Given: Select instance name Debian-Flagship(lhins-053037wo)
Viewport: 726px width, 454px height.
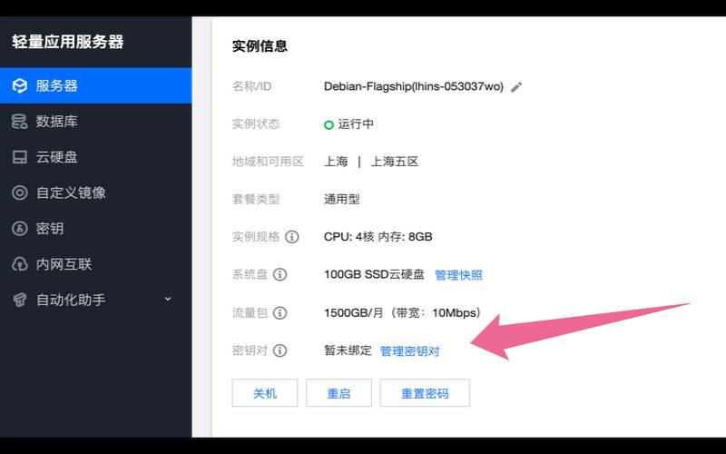Looking at the screenshot, I should (x=414, y=86).
